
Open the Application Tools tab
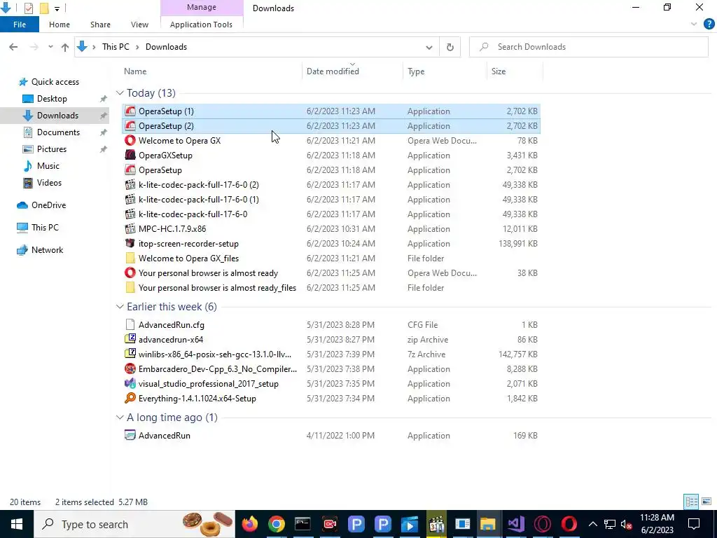201,25
